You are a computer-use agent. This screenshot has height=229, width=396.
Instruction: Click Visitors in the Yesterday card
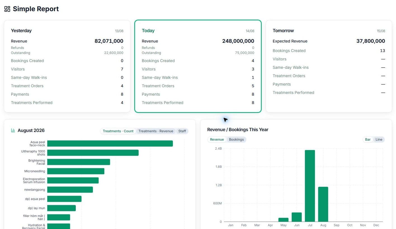click(x=18, y=69)
